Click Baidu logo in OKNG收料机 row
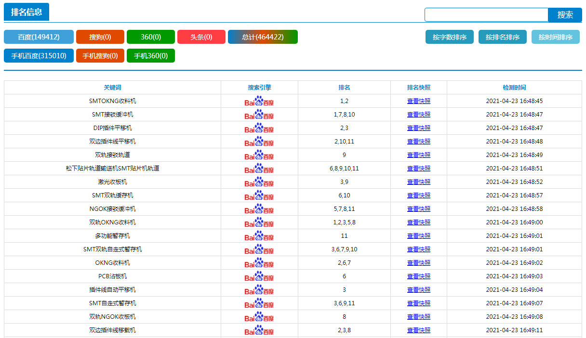Image resolution: width=586 pixels, height=338 pixels. point(259,263)
